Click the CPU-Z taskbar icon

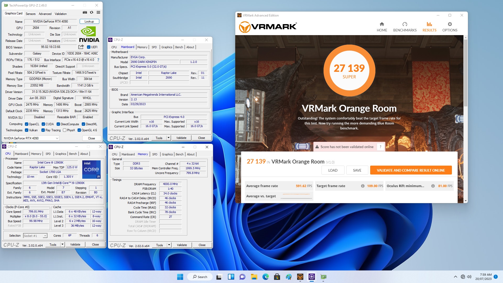click(x=311, y=277)
